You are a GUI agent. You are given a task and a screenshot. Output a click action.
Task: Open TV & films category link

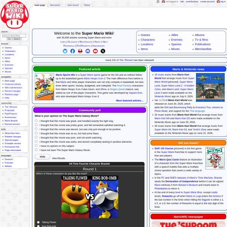[x=201, y=40]
